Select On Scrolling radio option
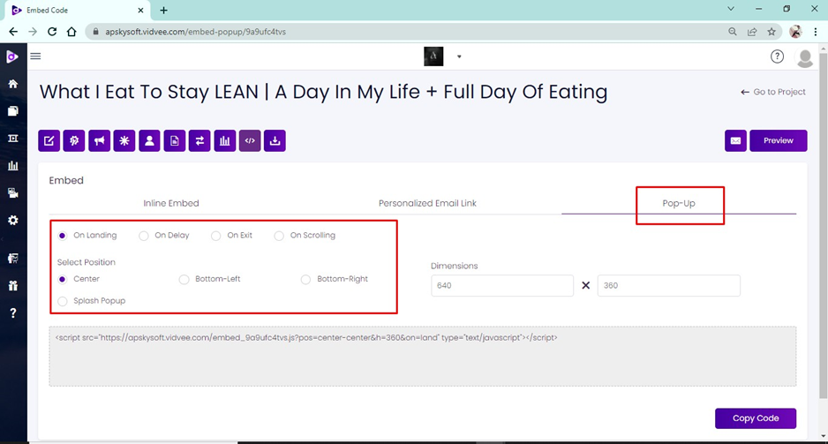The width and height of the screenshot is (828, 444). pos(279,236)
